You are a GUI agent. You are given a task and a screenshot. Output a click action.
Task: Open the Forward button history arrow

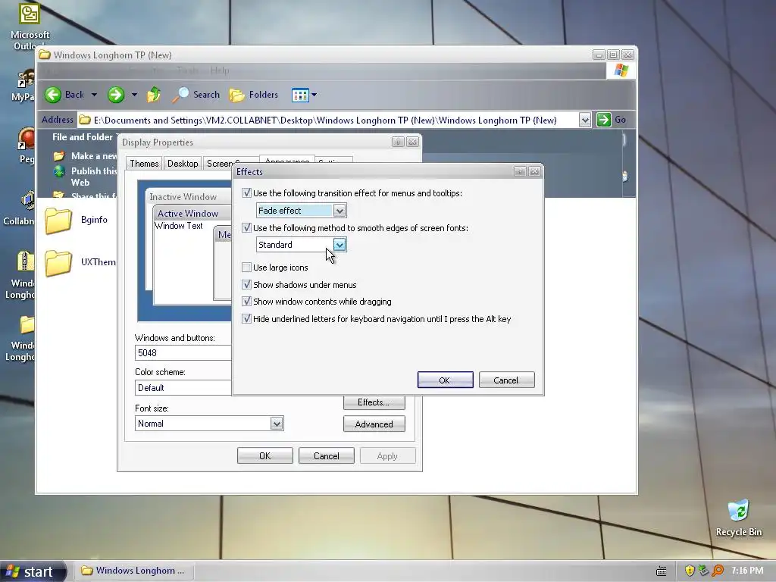pyautogui.click(x=134, y=95)
